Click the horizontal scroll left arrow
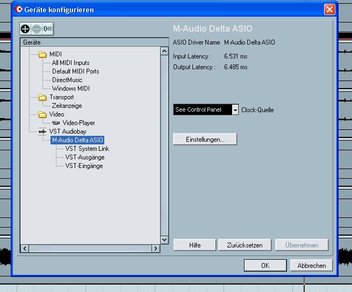This screenshot has height=292, width=352. [x=25, y=249]
